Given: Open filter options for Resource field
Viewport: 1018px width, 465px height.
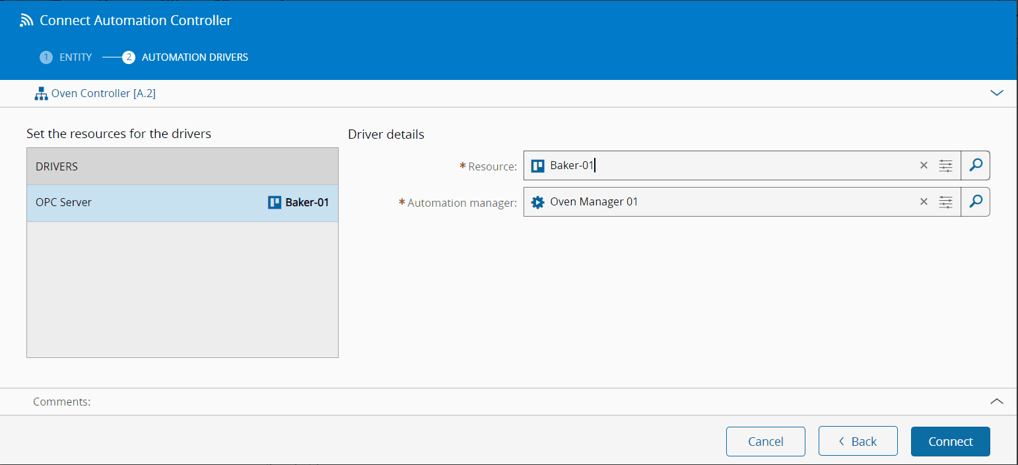Looking at the screenshot, I should click(946, 166).
